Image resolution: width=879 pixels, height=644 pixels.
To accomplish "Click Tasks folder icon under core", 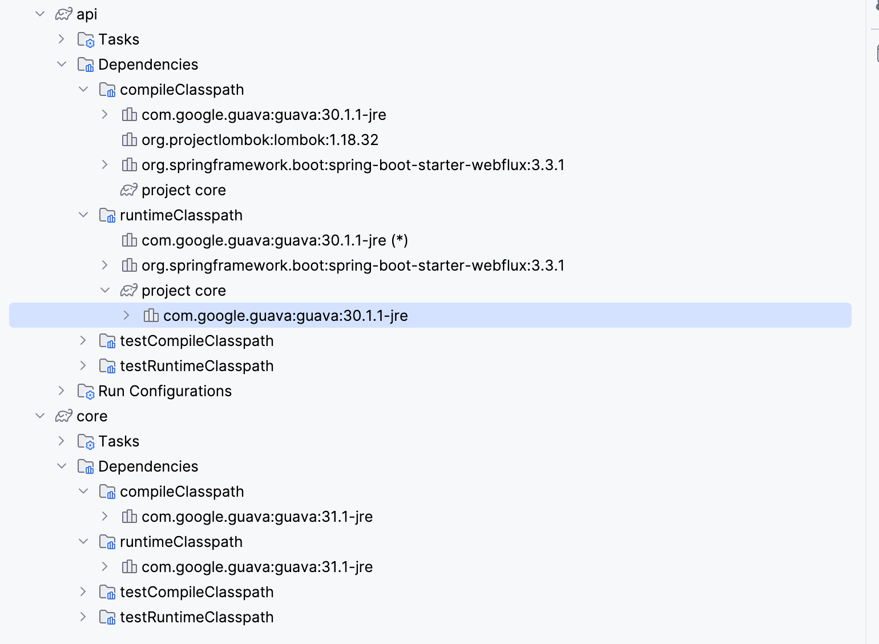I will 86,441.
